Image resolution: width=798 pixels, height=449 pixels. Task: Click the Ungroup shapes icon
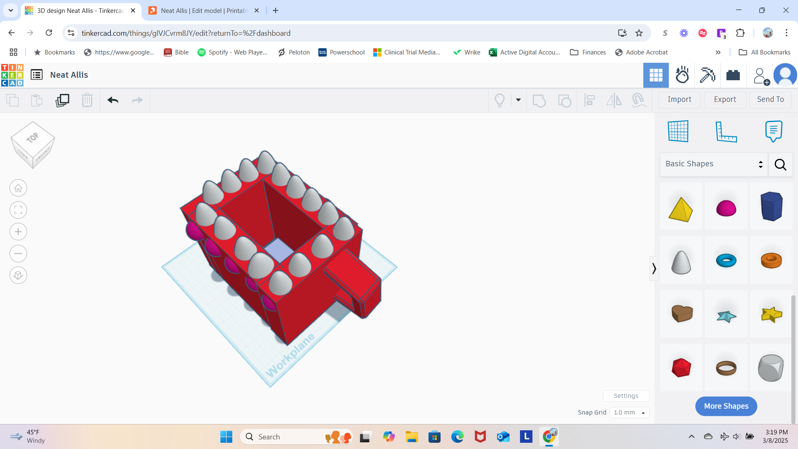click(x=564, y=100)
